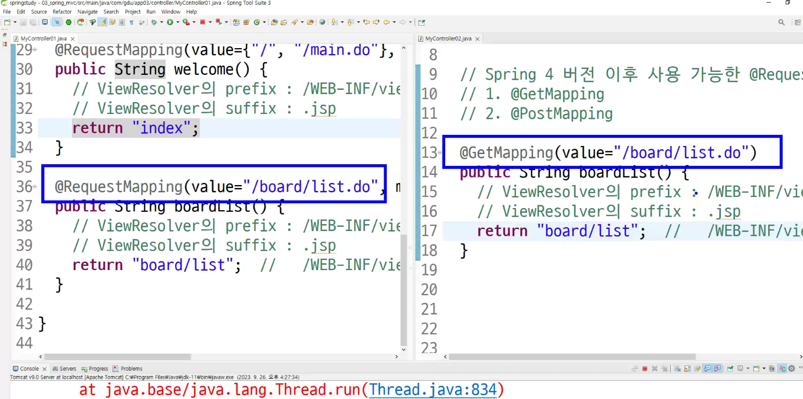
Task: Open dropdown arrow next to New icon
Action: pyautogui.click(x=15, y=22)
